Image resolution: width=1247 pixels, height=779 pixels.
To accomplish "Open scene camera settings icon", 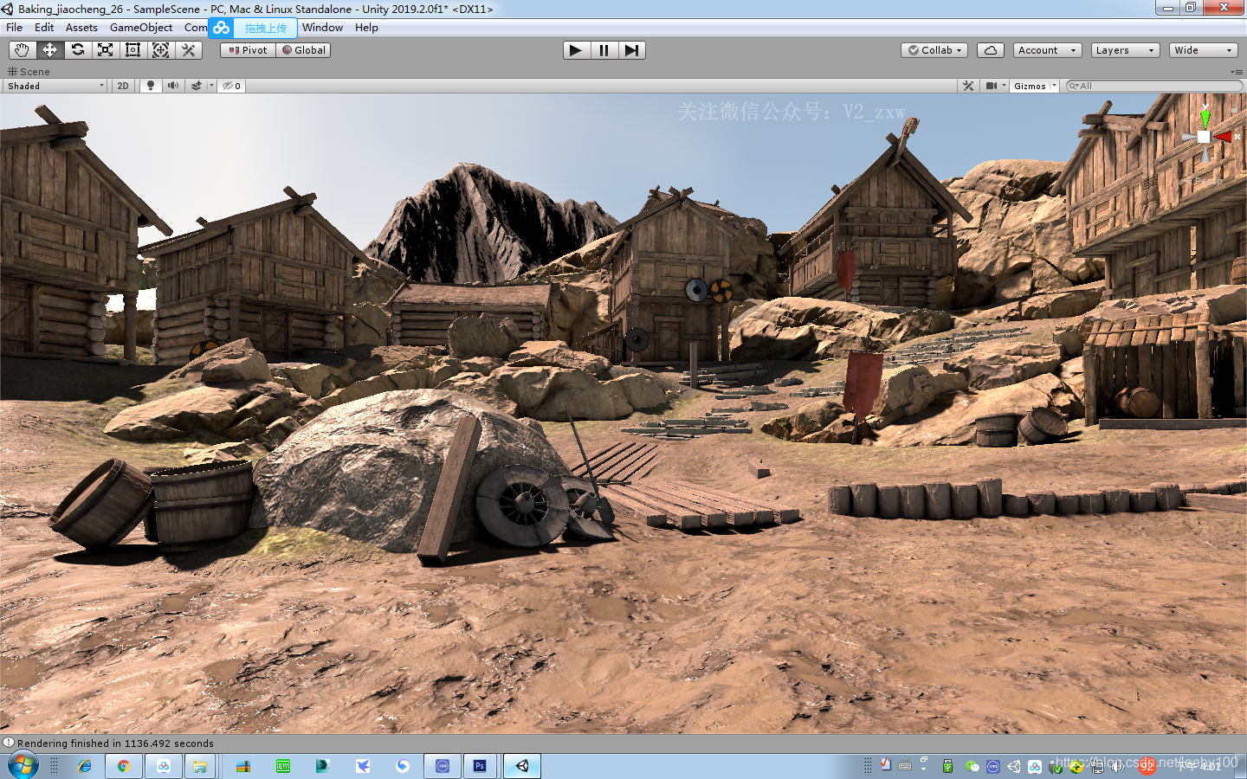I will [991, 86].
